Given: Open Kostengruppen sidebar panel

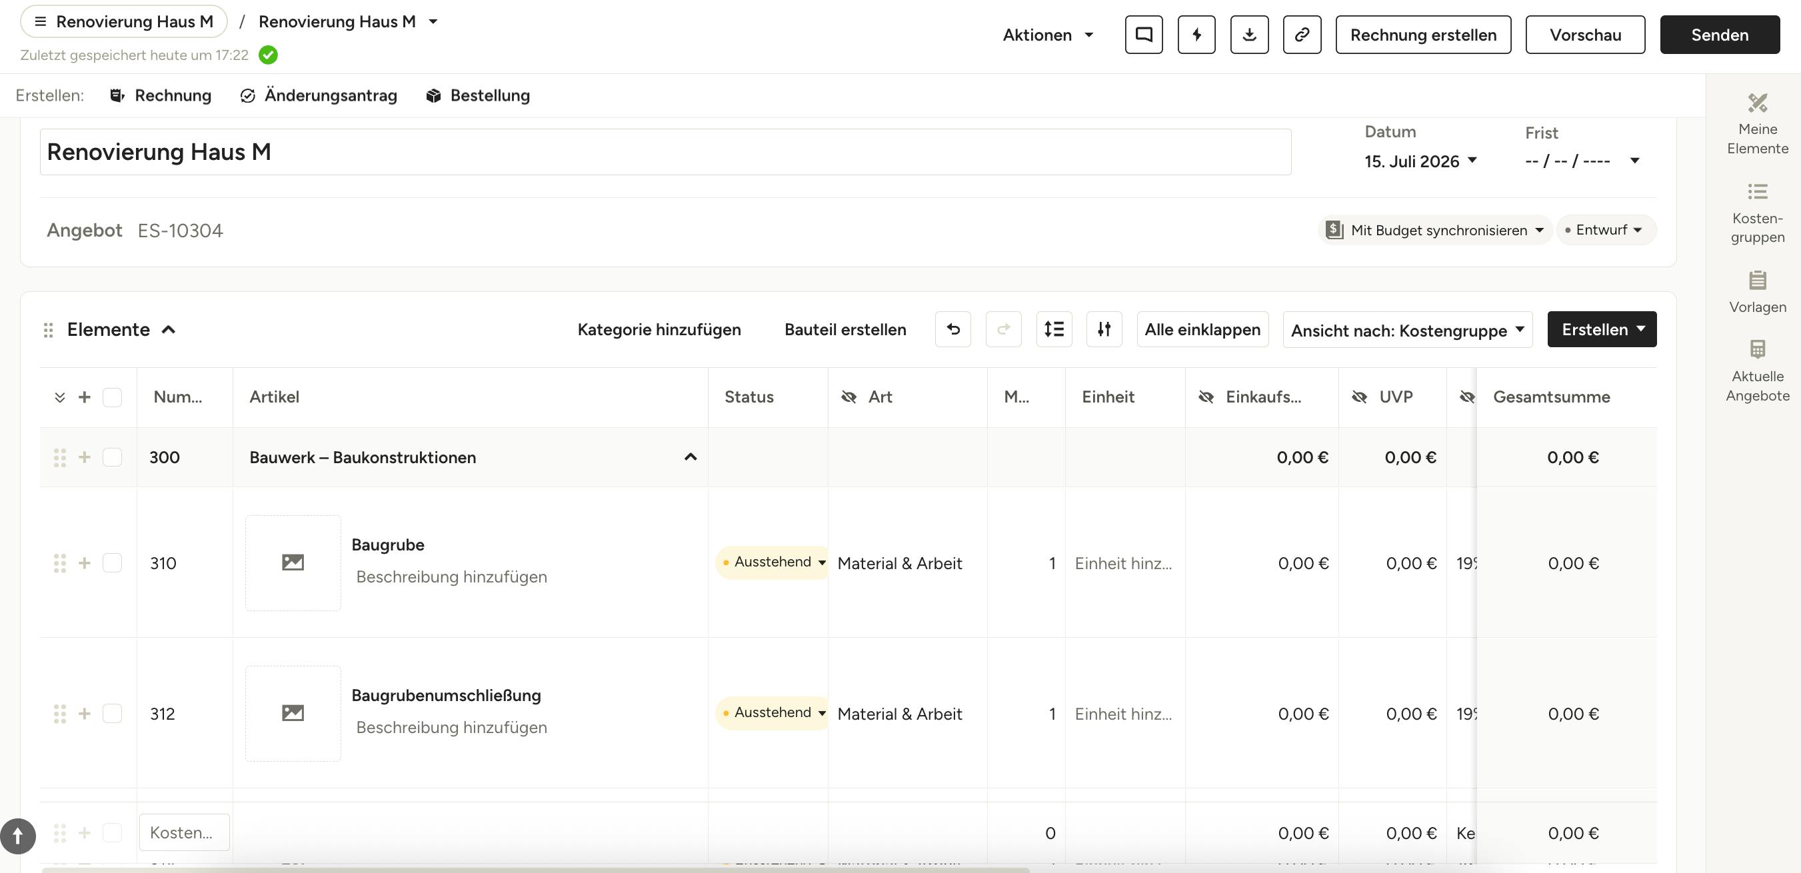Looking at the screenshot, I should [1757, 213].
